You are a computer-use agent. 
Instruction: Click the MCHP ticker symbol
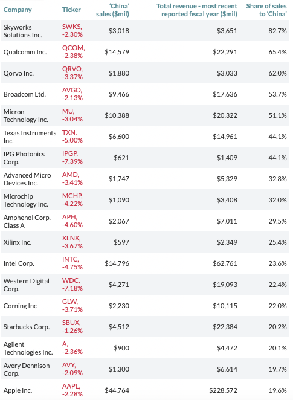(x=72, y=196)
